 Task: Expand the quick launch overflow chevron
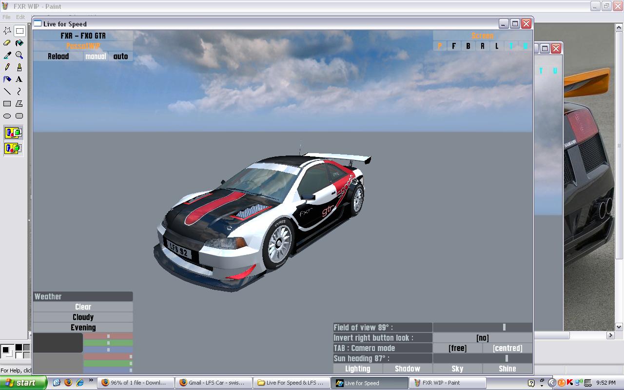click(x=91, y=381)
